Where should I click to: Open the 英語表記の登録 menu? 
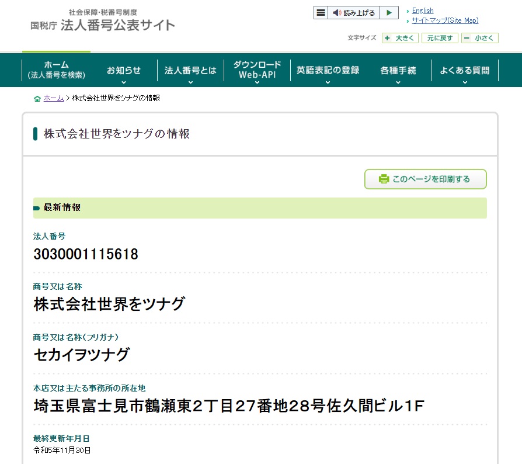point(328,70)
